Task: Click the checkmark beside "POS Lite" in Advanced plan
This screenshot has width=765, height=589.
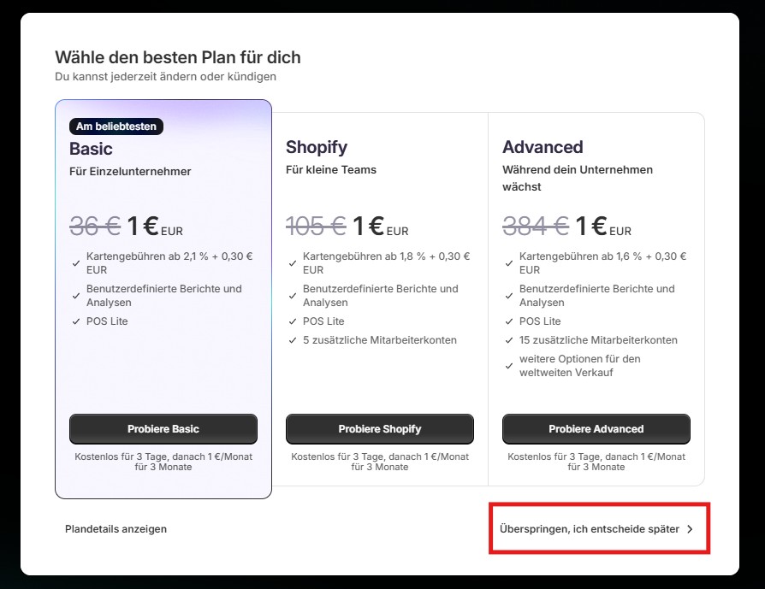Action: [509, 322]
